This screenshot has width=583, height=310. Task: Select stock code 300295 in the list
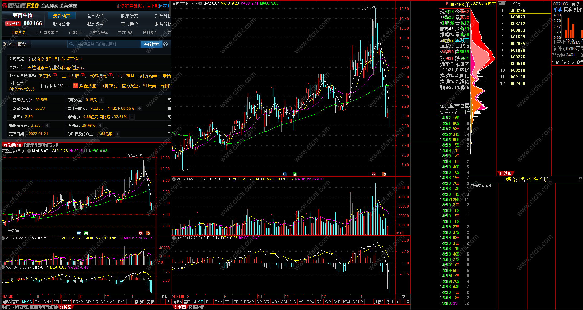pos(518,10)
